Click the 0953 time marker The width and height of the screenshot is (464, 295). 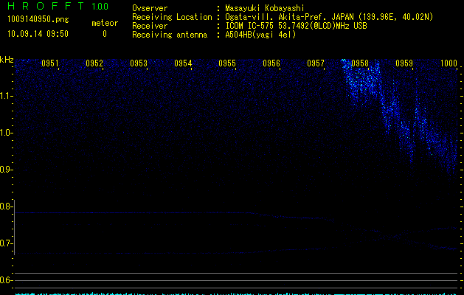(139, 63)
